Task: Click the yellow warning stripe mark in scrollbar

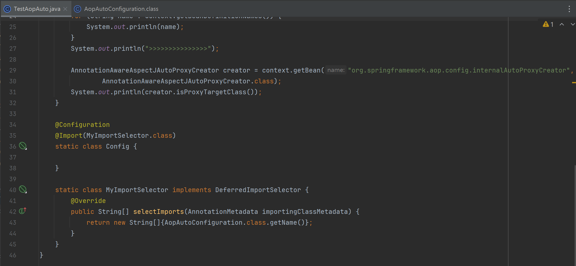Action: pyautogui.click(x=574, y=83)
